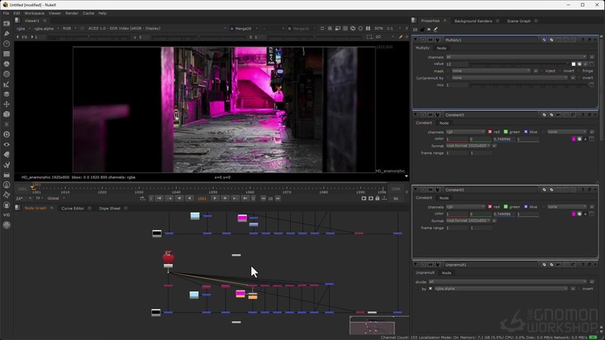Click the white color swatch in Multiply1 value row
Viewport: 605px width, 340px height.
[x=574, y=64]
